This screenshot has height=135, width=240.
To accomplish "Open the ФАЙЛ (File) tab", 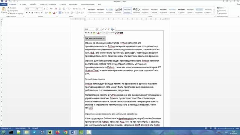I will (x=4, y=4).
